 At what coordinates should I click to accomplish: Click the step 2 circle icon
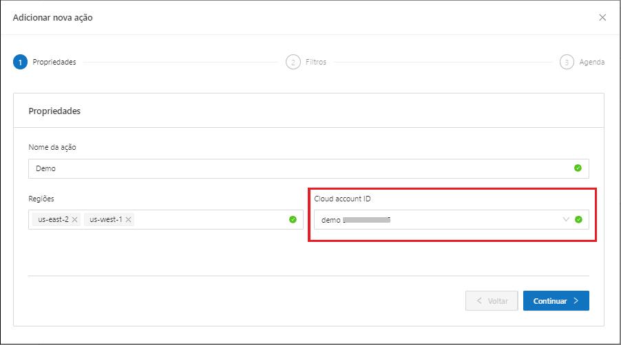click(293, 62)
